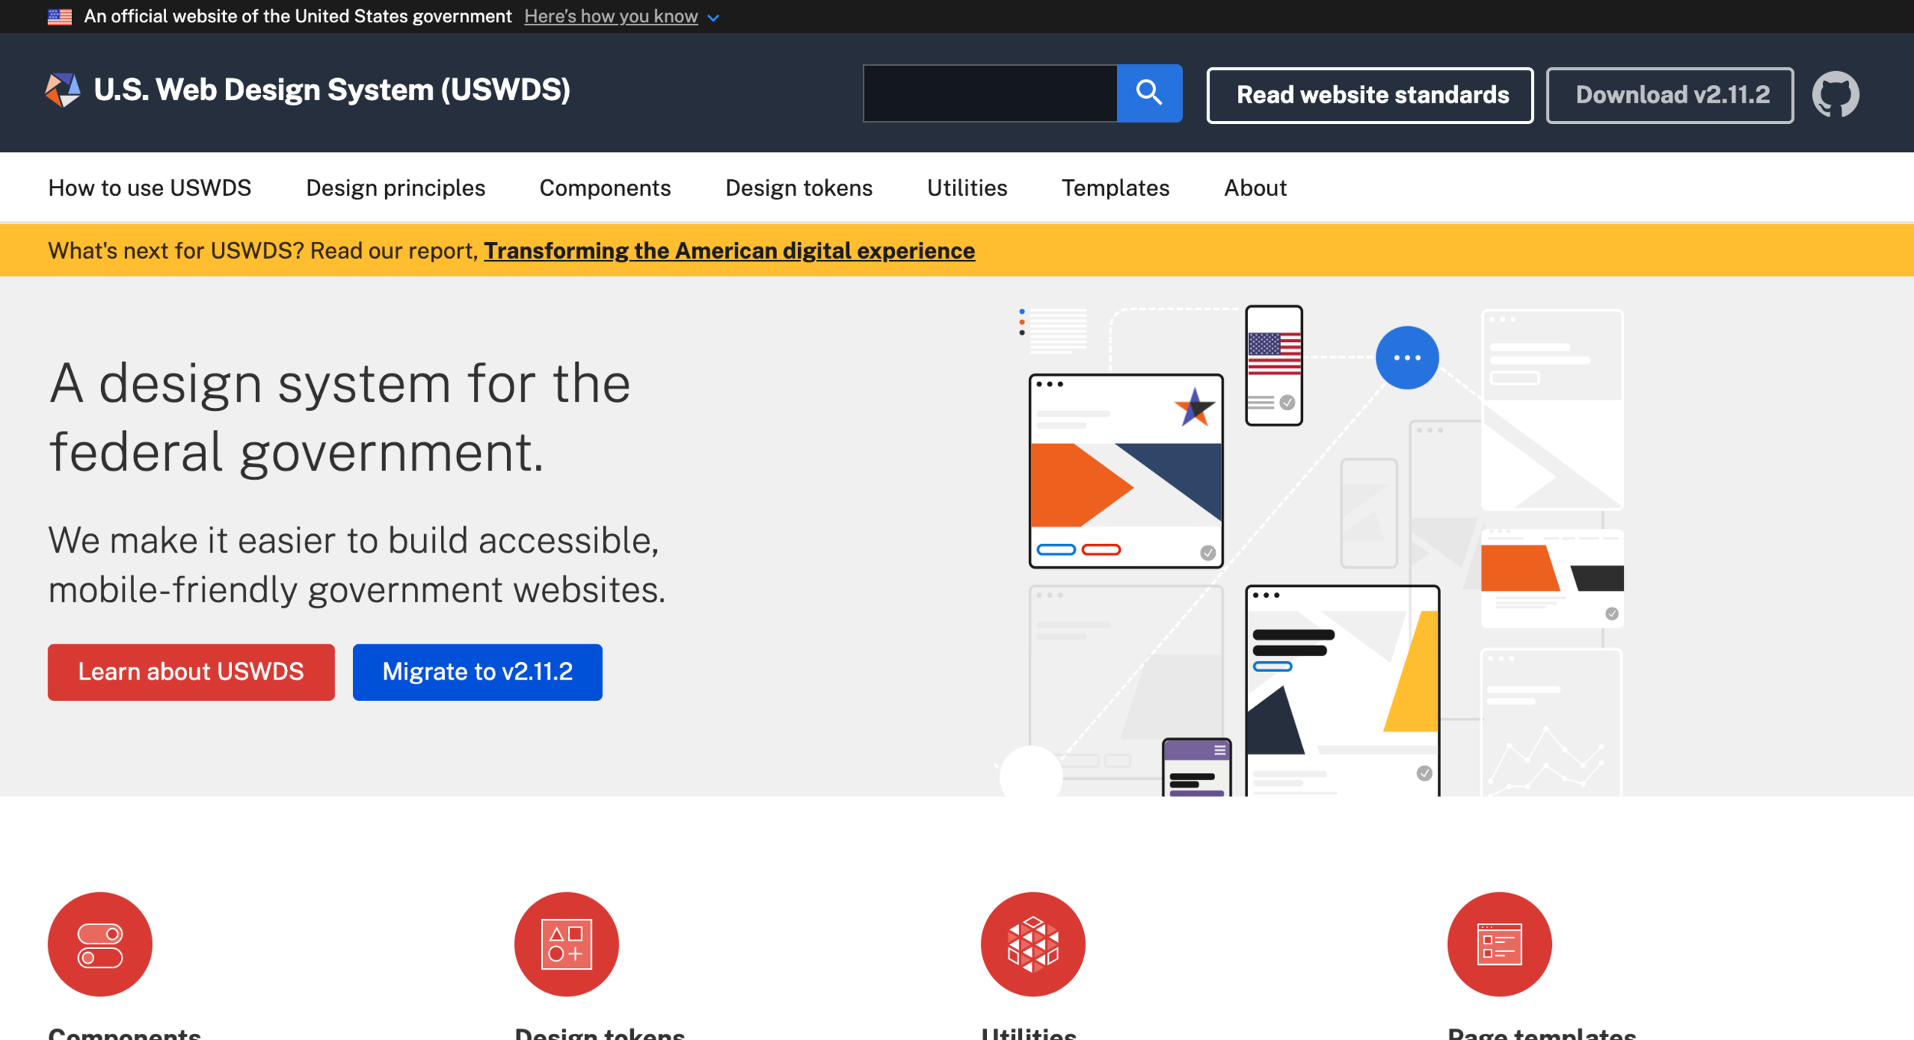Open How to use USWDS menu
The width and height of the screenshot is (1914, 1040).
point(149,188)
